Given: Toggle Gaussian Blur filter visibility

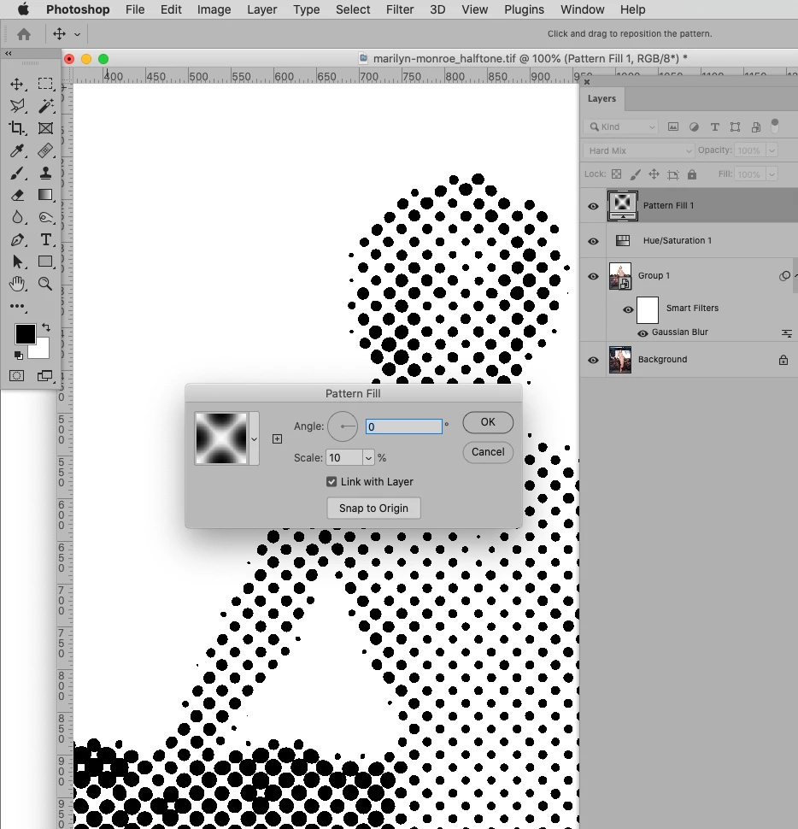Looking at the screenshot, I should click(643, 333).
